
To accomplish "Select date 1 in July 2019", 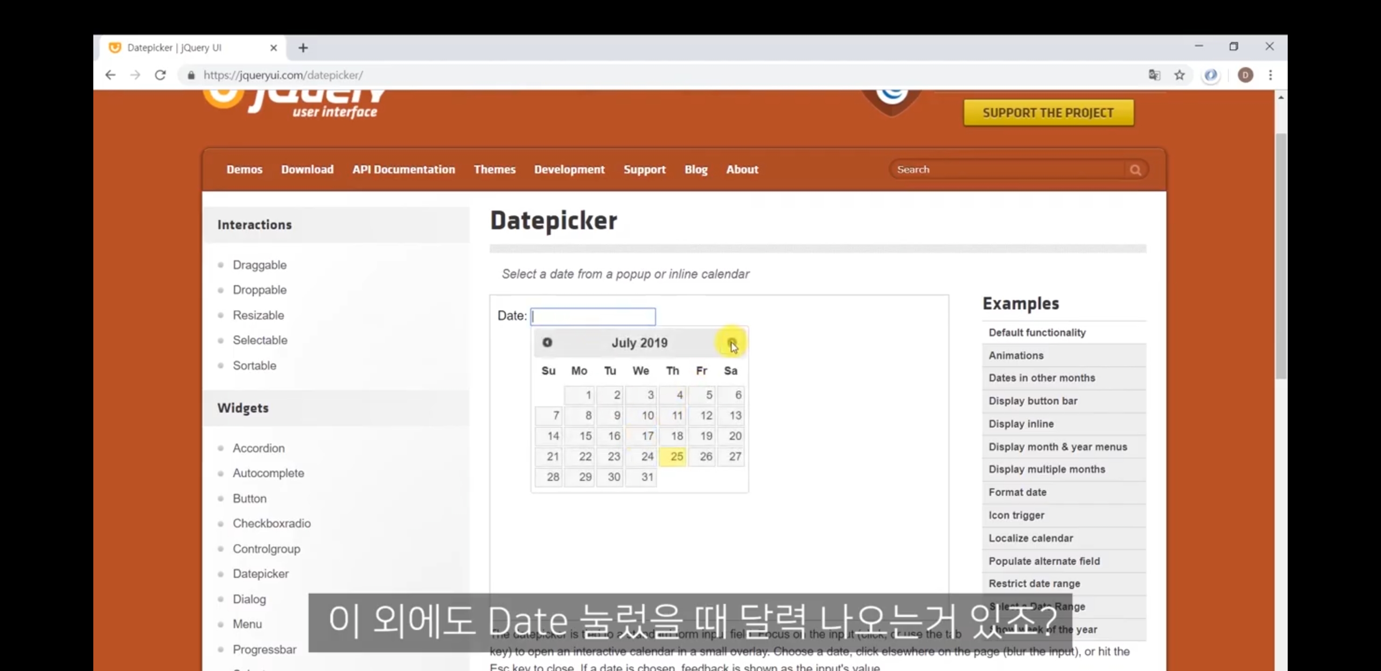I will tap(579, 395).
